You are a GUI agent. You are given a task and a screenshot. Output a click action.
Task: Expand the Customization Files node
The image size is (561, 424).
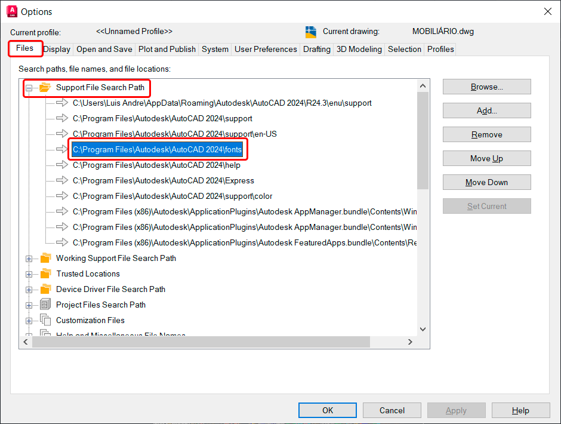coord(29,321)
